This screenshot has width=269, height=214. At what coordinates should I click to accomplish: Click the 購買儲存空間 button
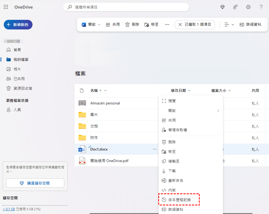[x=35, y=183]
